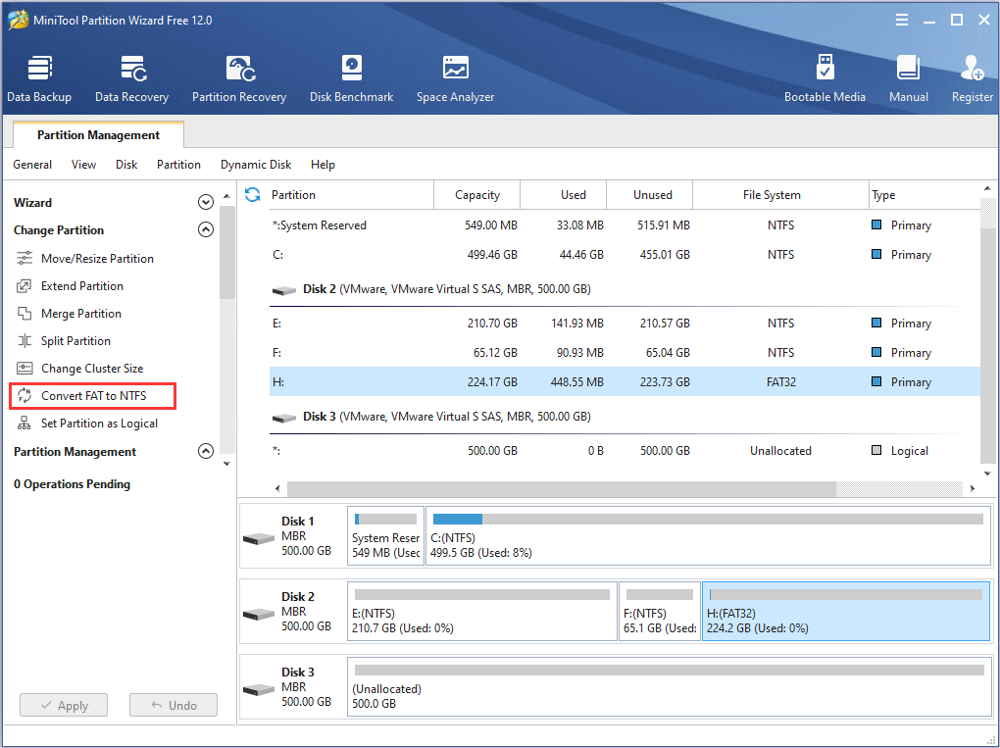Click the Register icon
Viewport: 1000px width, 748px height.
[x=973, y=68]
